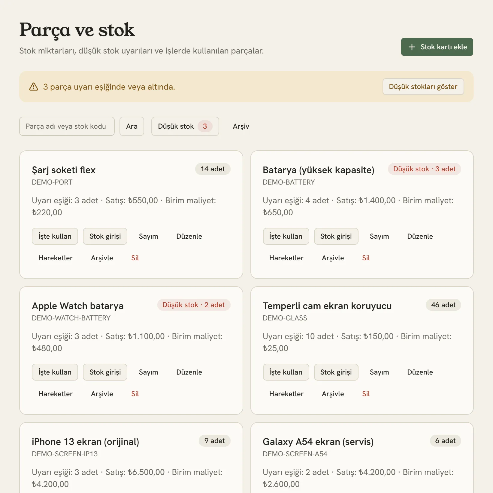Click the Düşük stok · 2 adet badge
Screen dimensions: 493x493
click(194, 305)
